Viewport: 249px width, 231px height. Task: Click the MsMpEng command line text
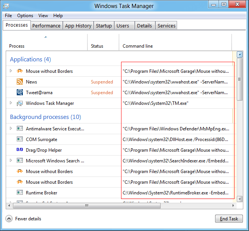pos(176,128)
